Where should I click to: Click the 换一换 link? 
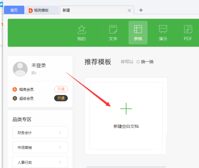147,62
